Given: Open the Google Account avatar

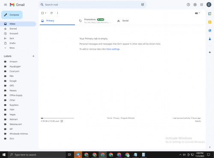Looking at the screenshot, I should 209,5.
